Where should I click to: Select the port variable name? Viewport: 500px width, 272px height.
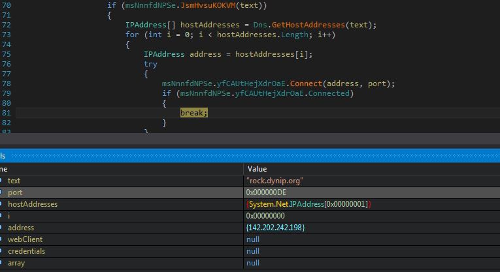pyautogui.click(x=14, y=192)
